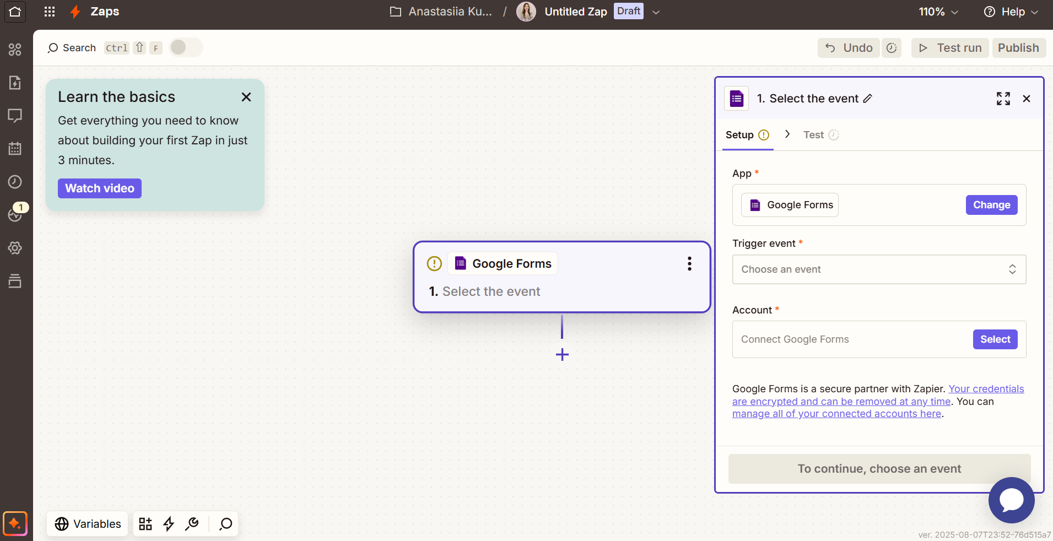The width and height of the screenshot is (1053, 541).
Task: Click the pencil icon to rename step
Action: 868,99
